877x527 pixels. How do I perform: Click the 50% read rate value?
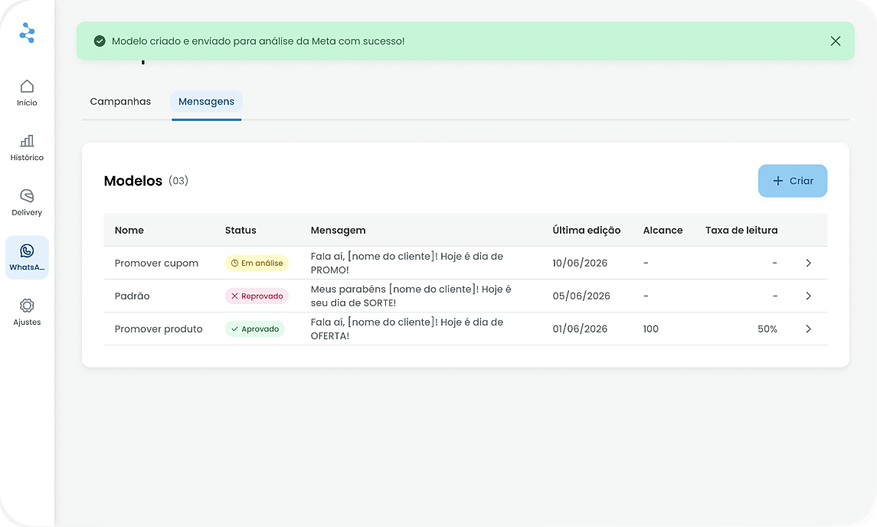pos(767,329)
